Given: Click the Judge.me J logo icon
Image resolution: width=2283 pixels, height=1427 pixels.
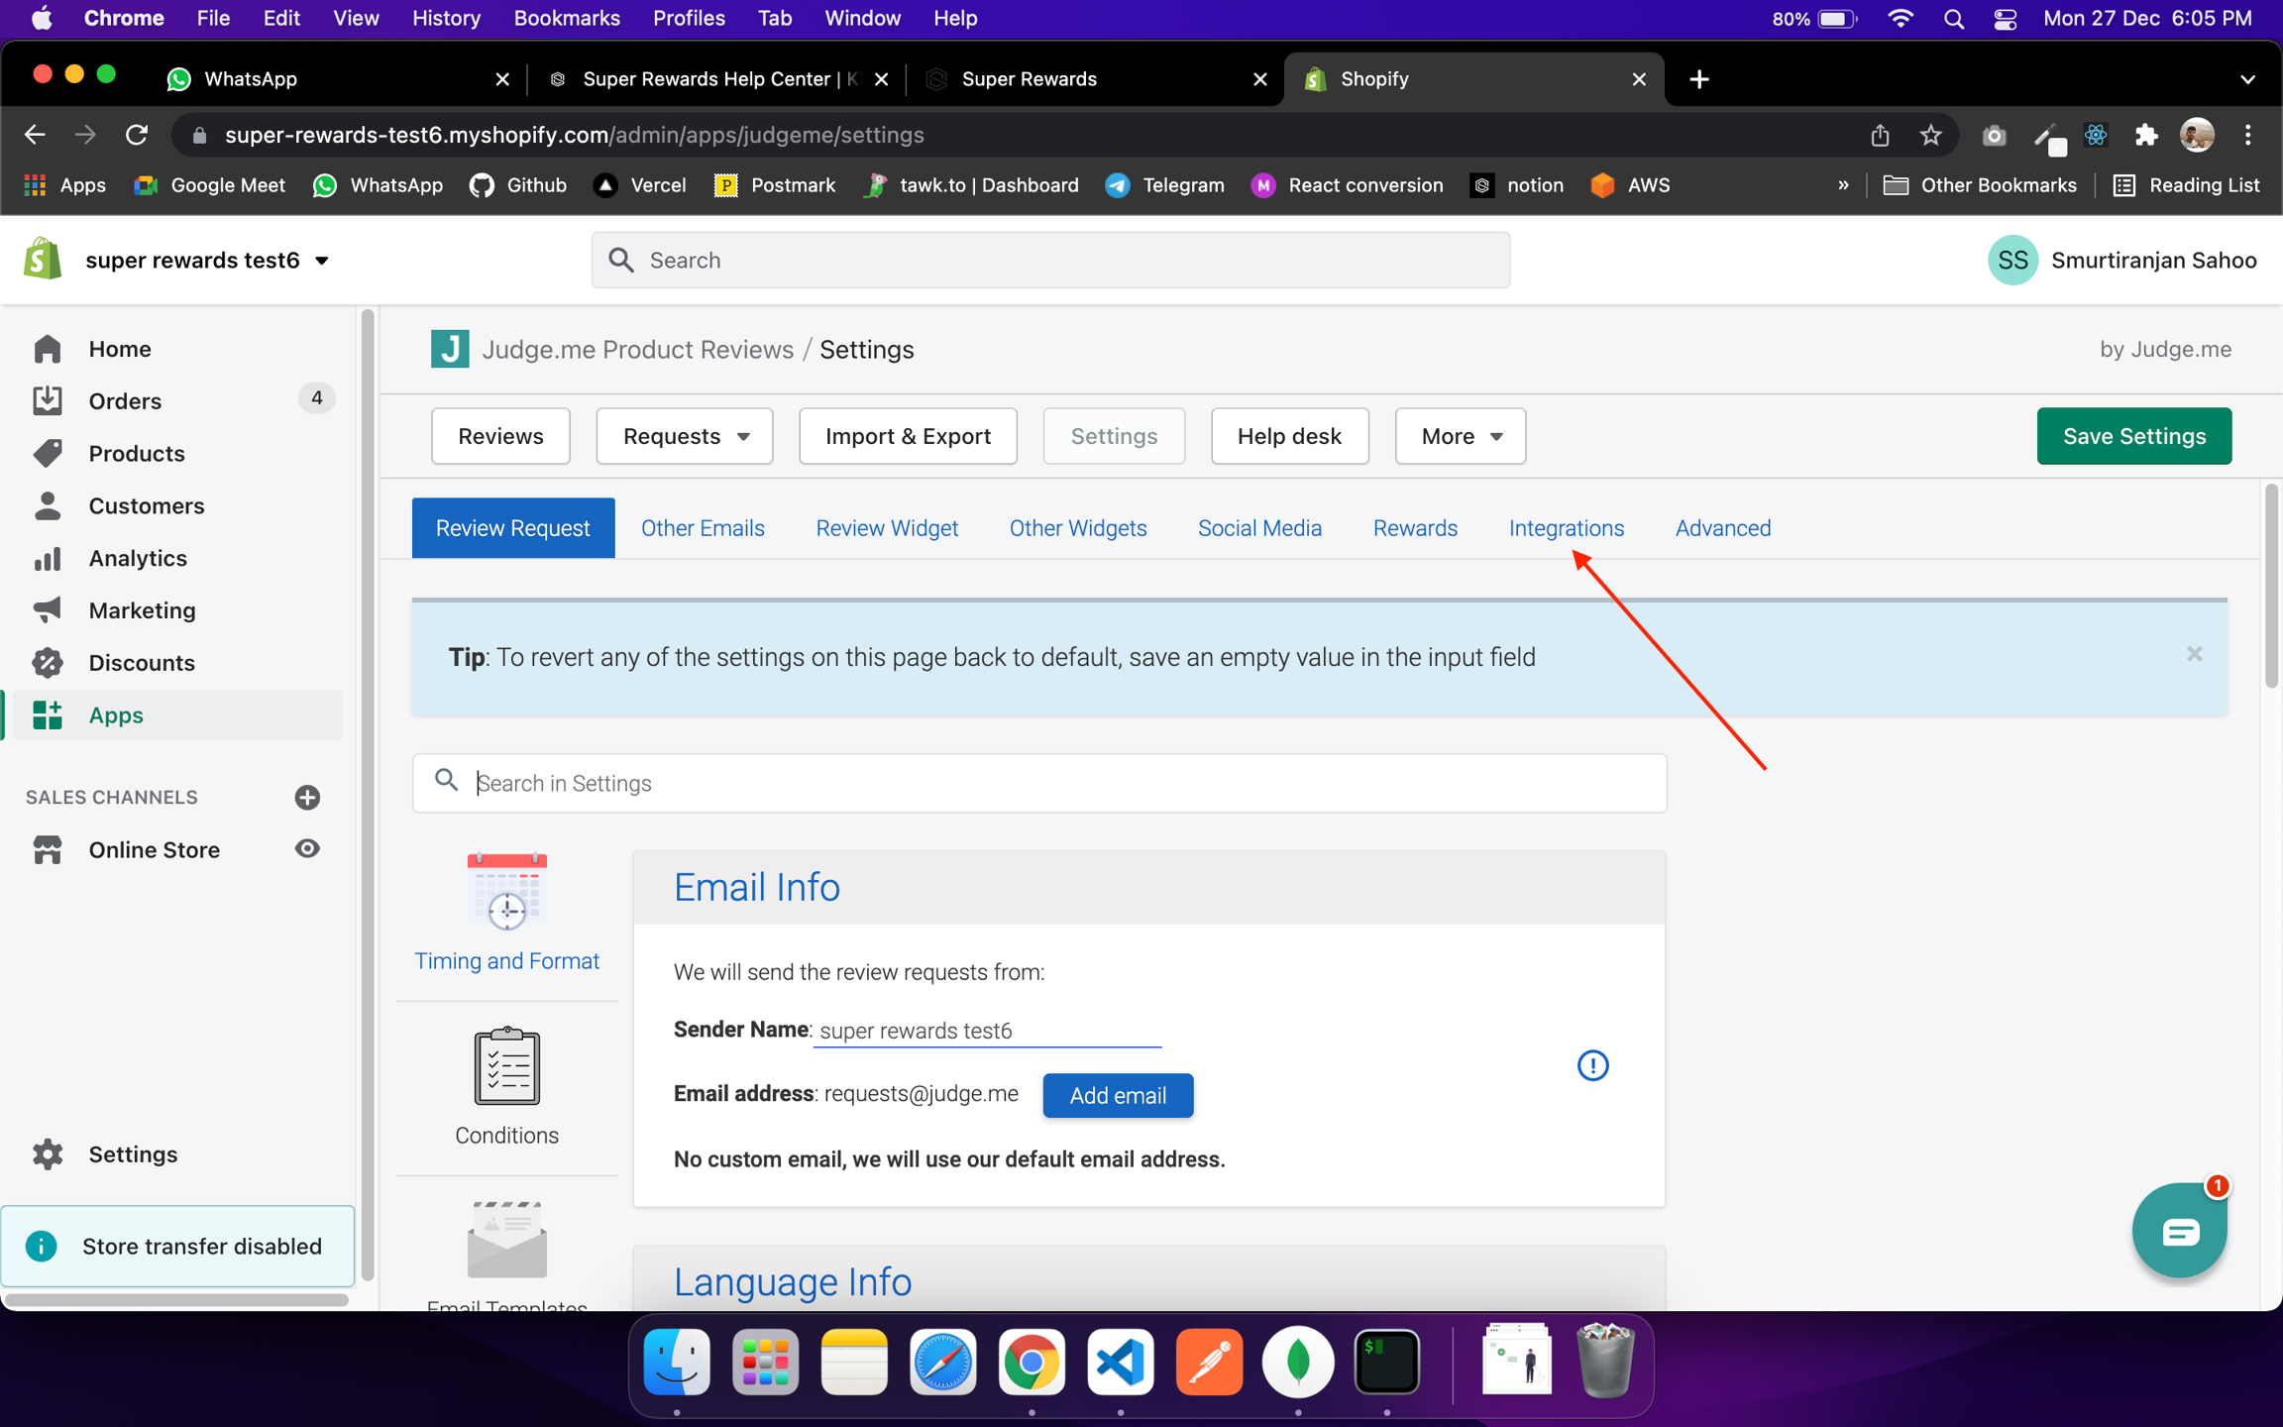Looking at the screenshot, I should (450, 349).
